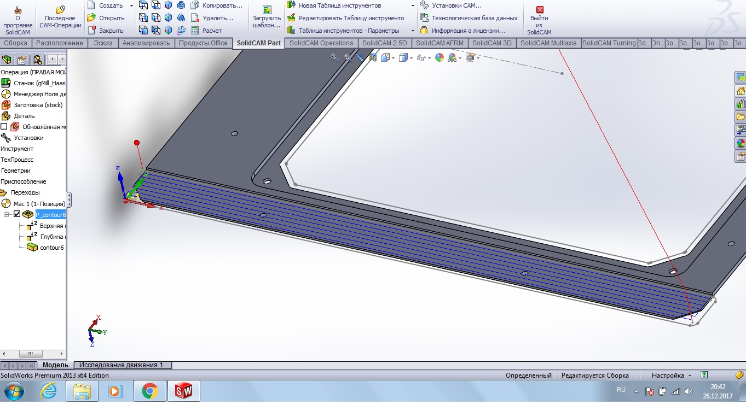The height and width of the screenshot is (405, 746).
Task: Launch Google Chrome from the taskbar
Action: [149, 391]
